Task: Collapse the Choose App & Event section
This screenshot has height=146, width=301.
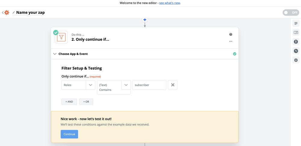Action: click(x=55, y=54)
